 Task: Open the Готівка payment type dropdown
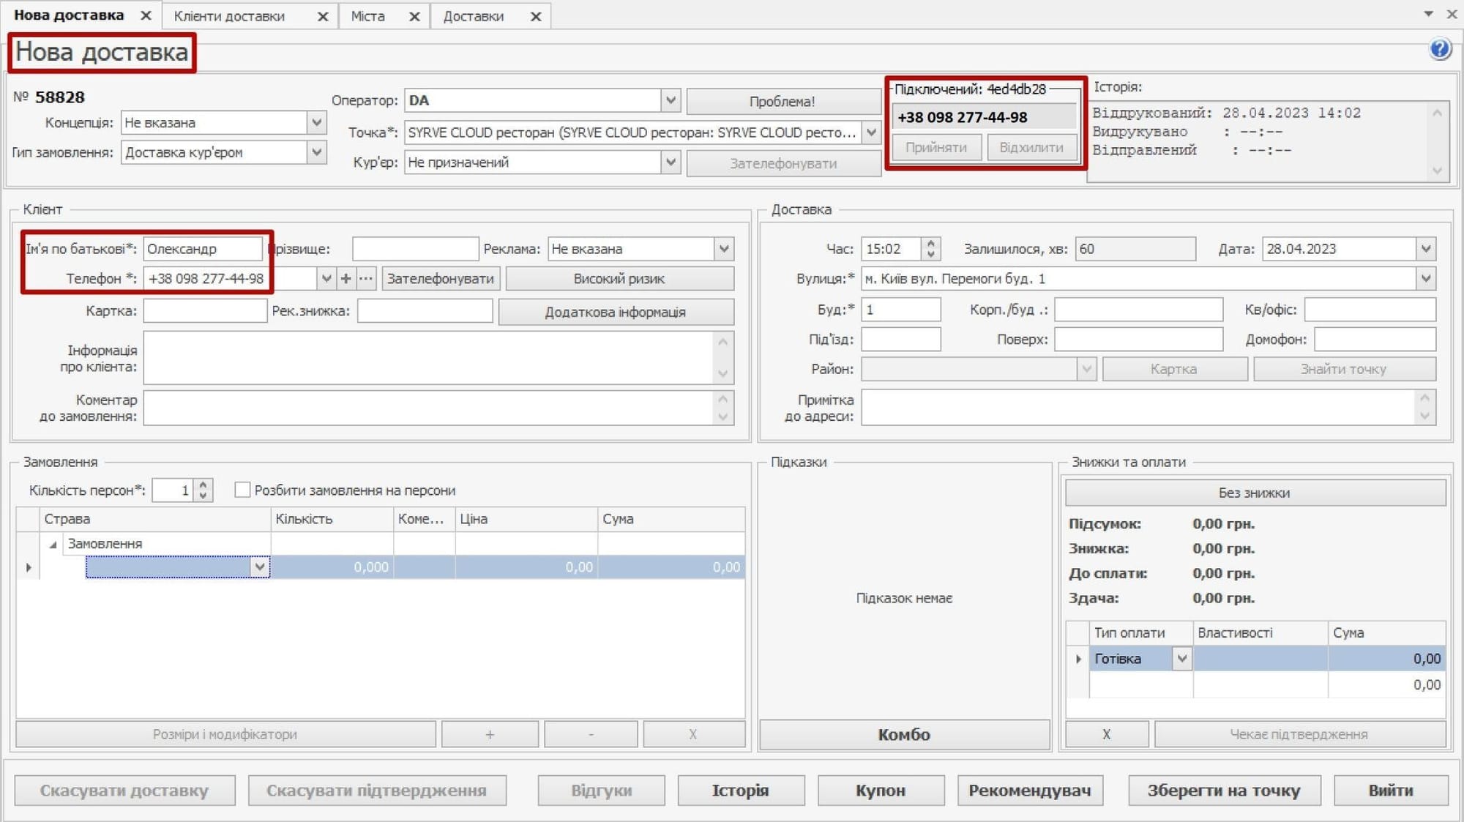(1181, 659)
